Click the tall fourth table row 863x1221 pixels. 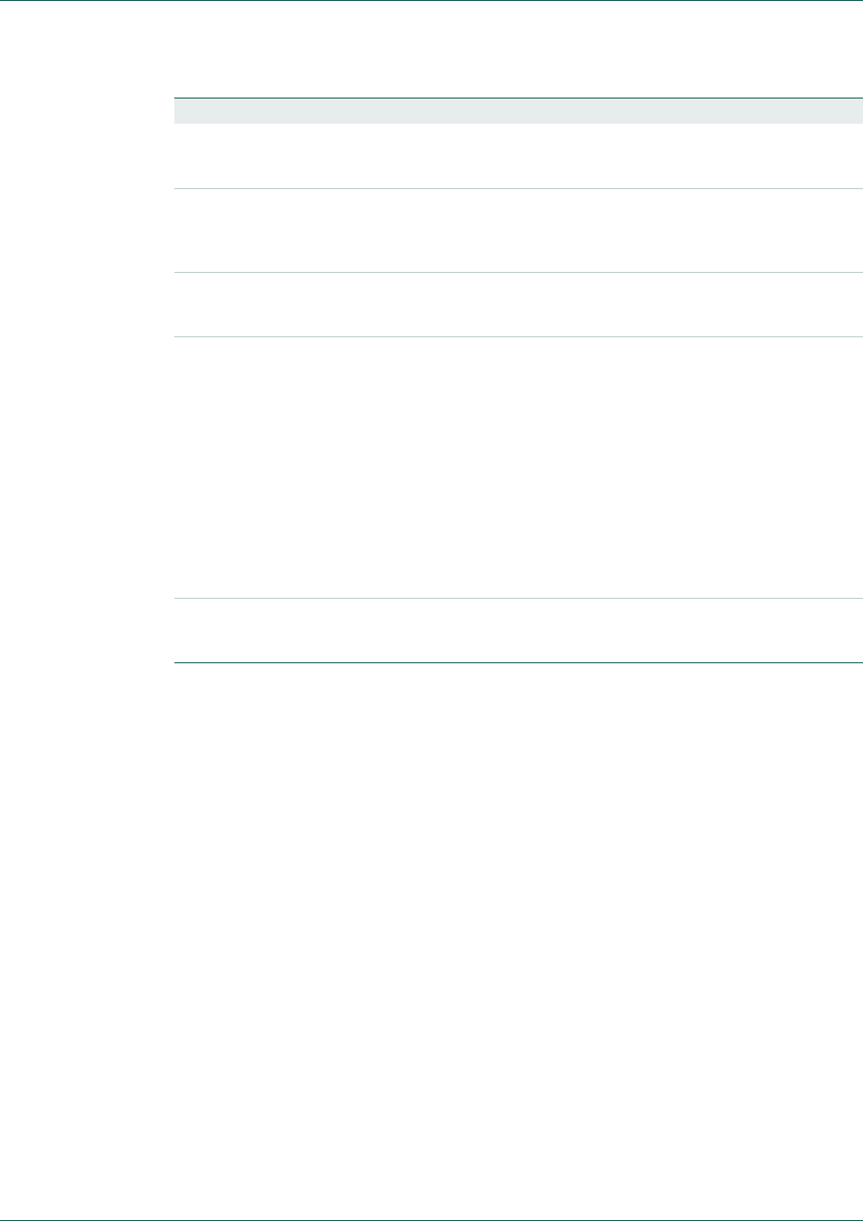coord(518,467)
